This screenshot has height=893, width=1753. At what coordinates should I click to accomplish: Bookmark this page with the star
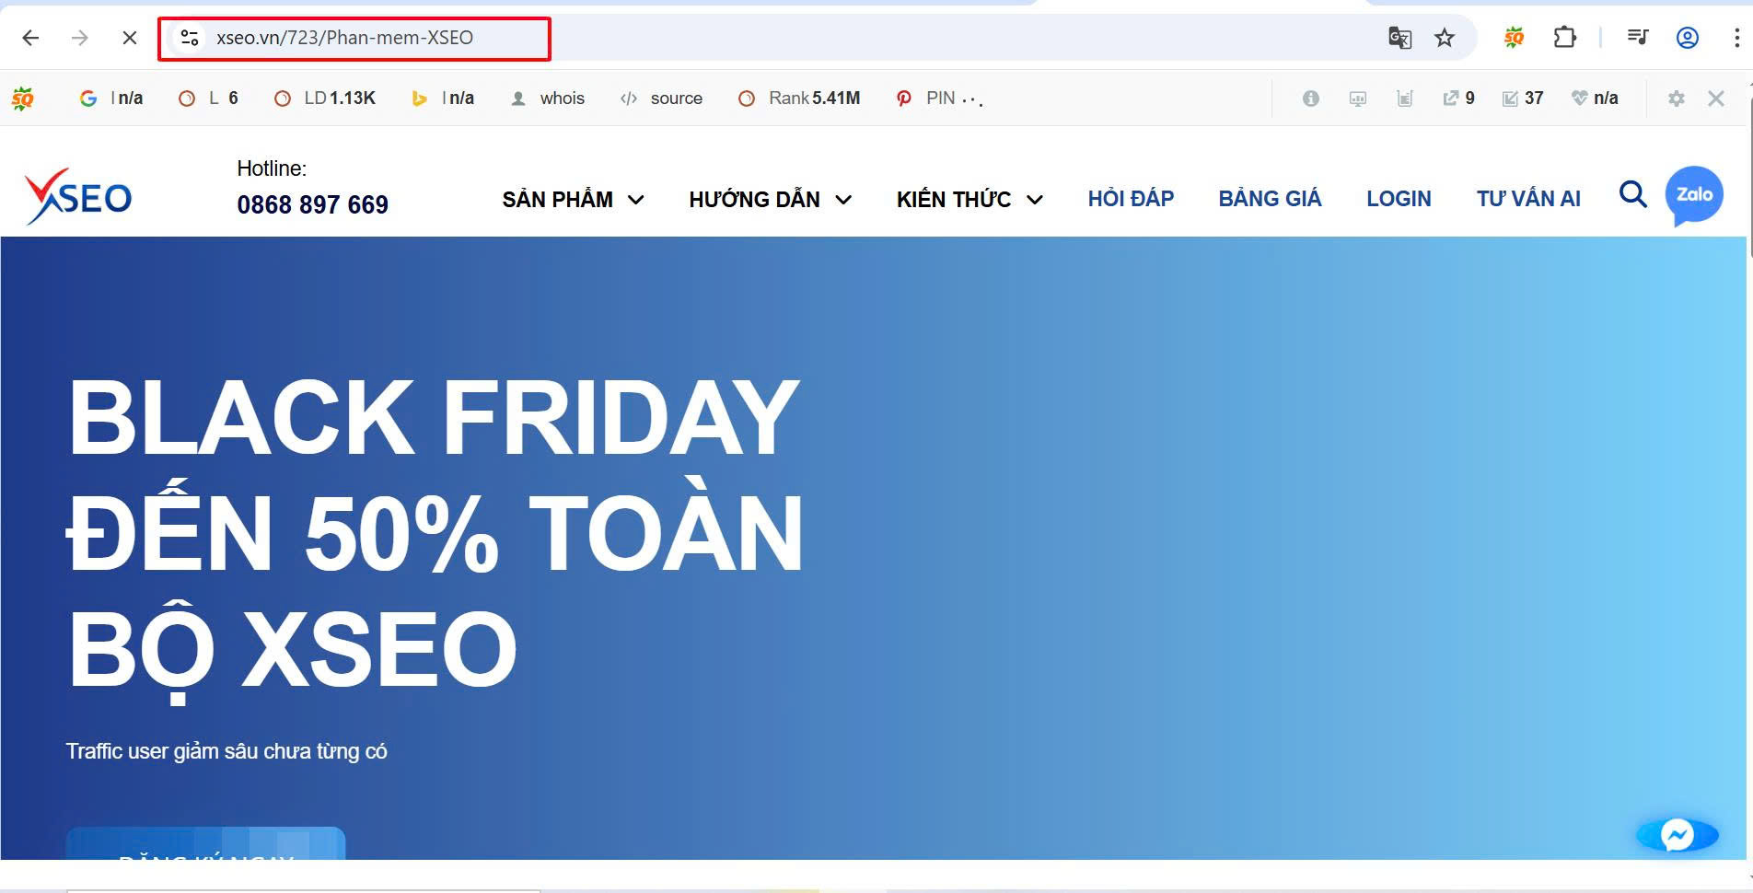coord(1444,38)
